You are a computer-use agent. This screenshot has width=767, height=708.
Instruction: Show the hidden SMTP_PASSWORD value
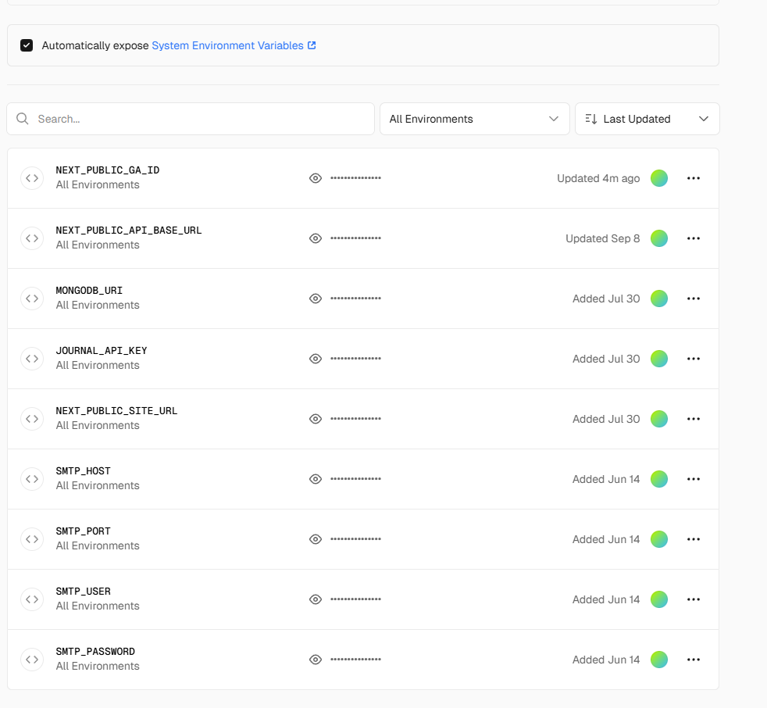[x=316, y=660]
